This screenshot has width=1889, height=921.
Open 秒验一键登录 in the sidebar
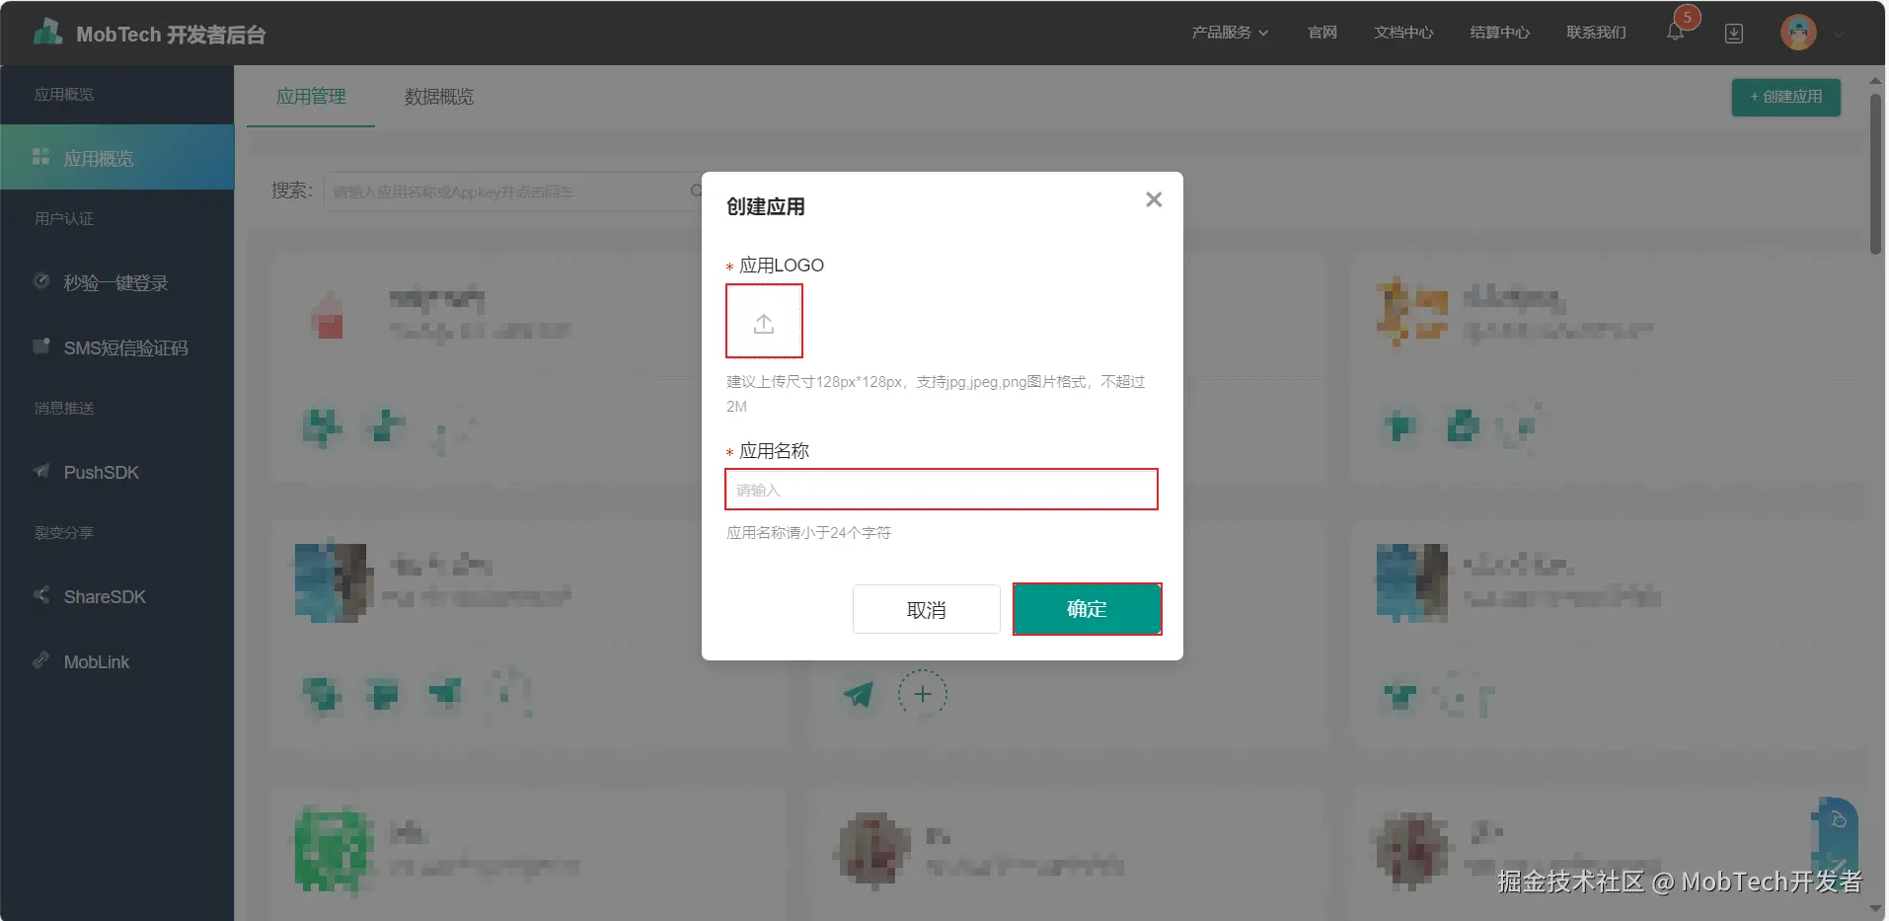point(117,282)
